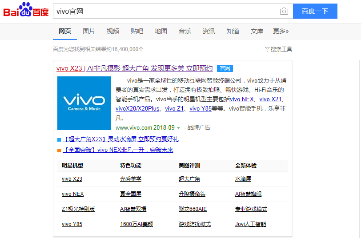Open the vivo Z1 link

174,108
